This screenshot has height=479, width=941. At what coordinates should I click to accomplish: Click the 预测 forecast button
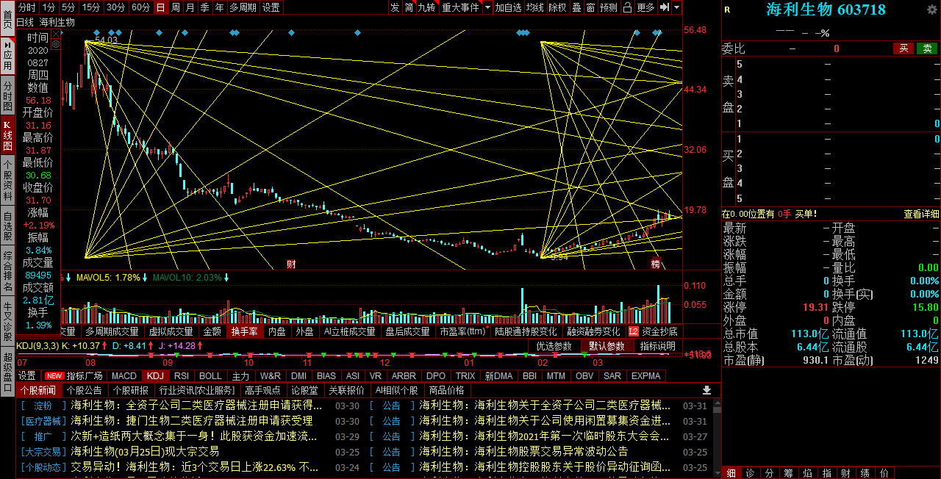[609, 7]
